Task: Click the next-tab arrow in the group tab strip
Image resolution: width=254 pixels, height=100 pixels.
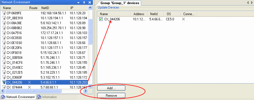Action: (x=252, y=3)
